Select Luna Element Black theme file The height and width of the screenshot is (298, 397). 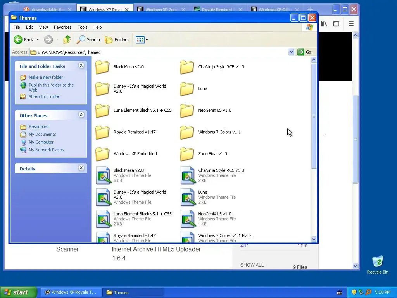[x=134, y=219]
